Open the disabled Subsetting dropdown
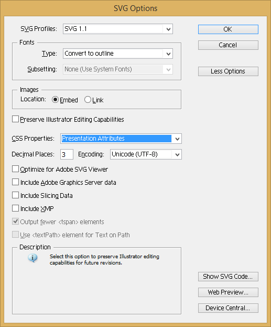The width and height of the screenshot is (271, 327). (118, 69)
